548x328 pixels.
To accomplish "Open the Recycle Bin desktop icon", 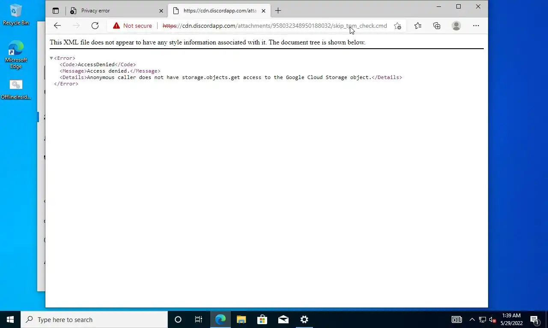I will [x=16, y=15].
